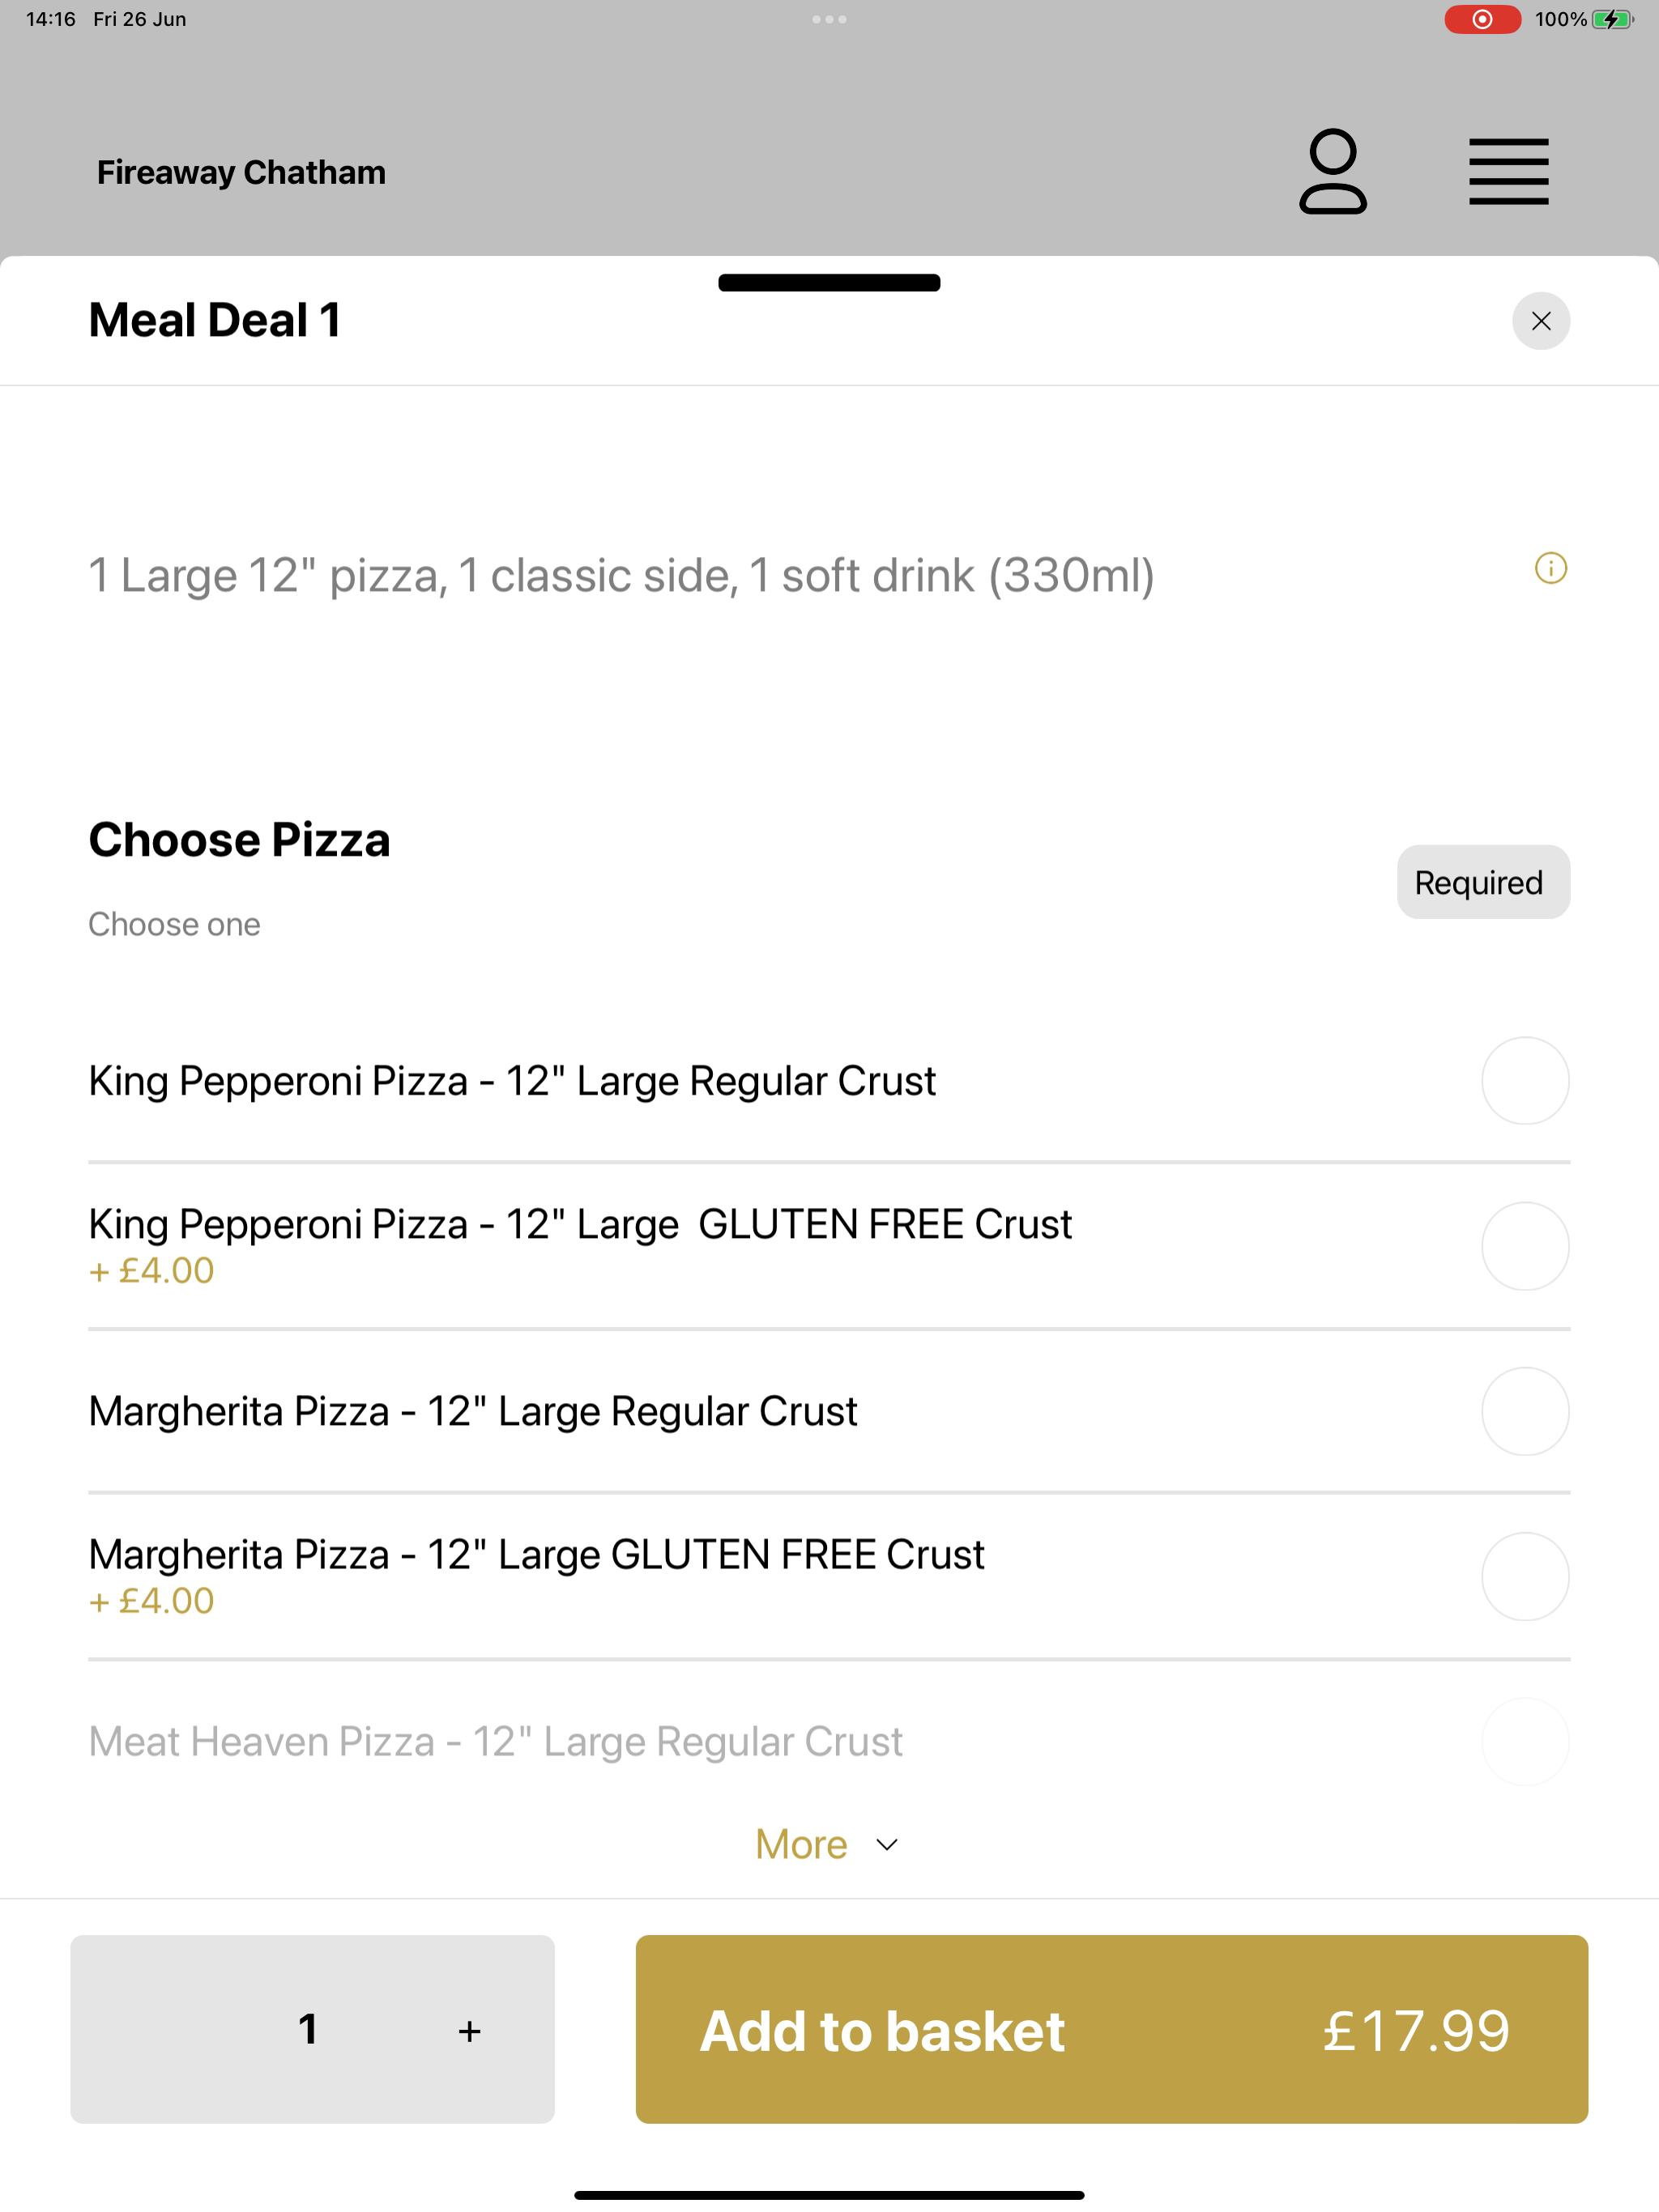Select King Pepperoni Regular Crust radio button
The width and height of the screenshot is (1659, 2212).
1525,1081
